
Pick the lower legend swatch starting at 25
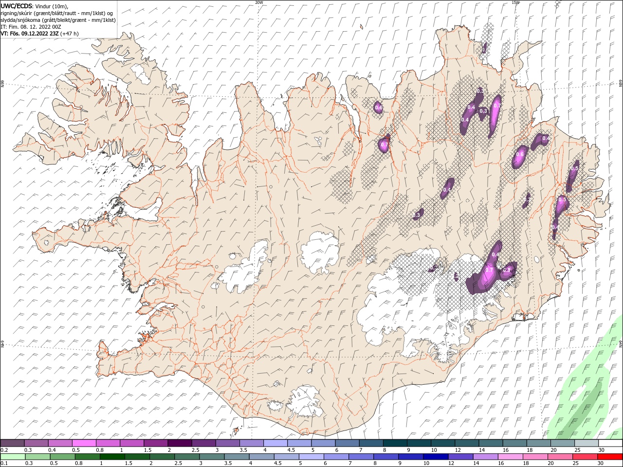tap(585, 457)
